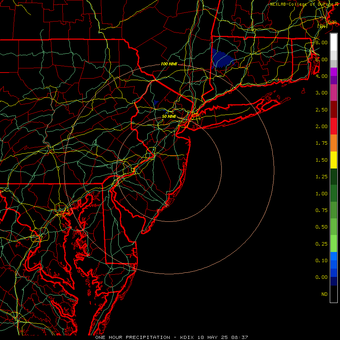
Task: Click the 0.10 scale value
Action: [321, 261]
